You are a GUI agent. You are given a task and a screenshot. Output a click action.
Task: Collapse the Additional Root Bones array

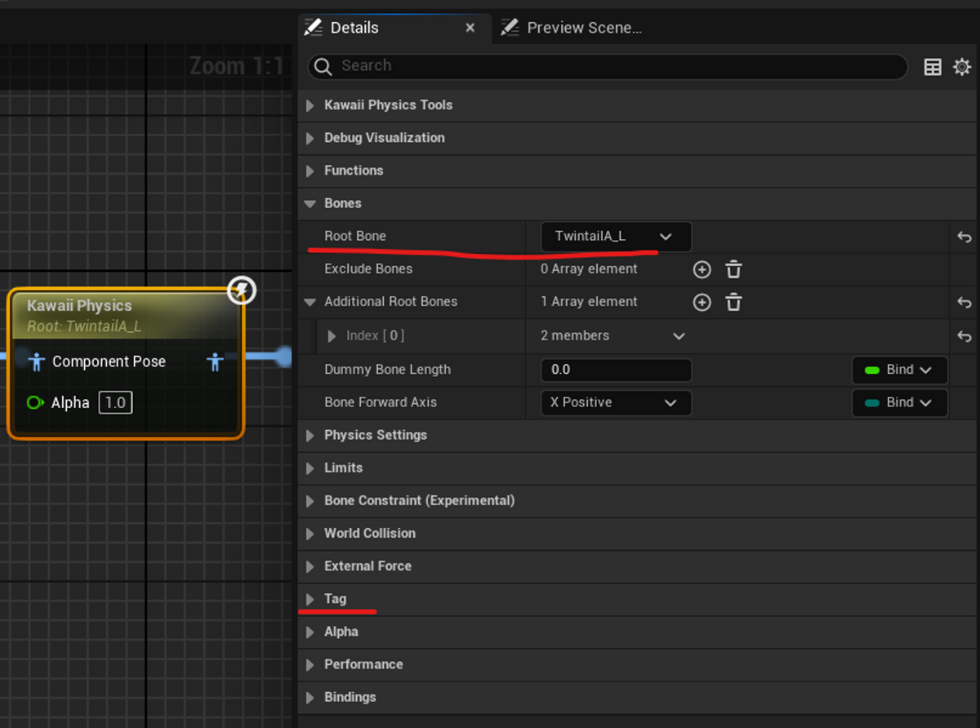pyautogui.click(x=310, y=302)
